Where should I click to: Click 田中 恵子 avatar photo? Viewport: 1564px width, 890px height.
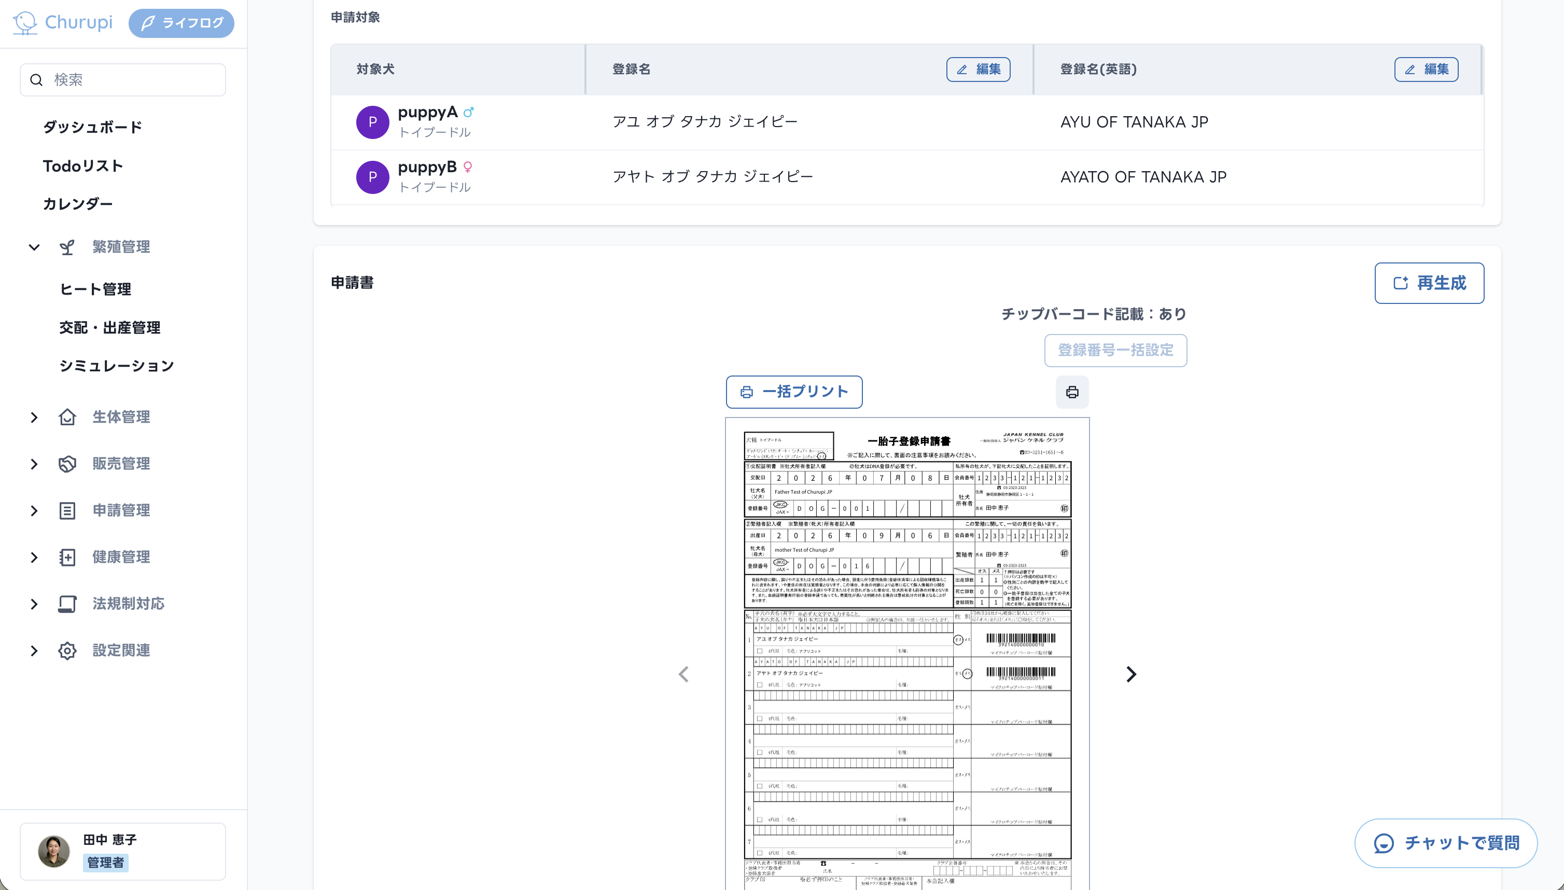tap(54, 851)
